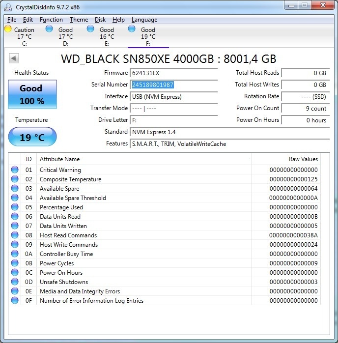
Task: Open the File menu
Action: pyautogui.click(x=12, y=20)
